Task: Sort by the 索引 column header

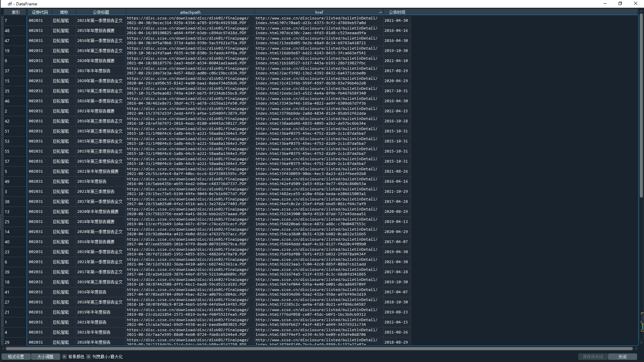Action: (x=15, y=12)
